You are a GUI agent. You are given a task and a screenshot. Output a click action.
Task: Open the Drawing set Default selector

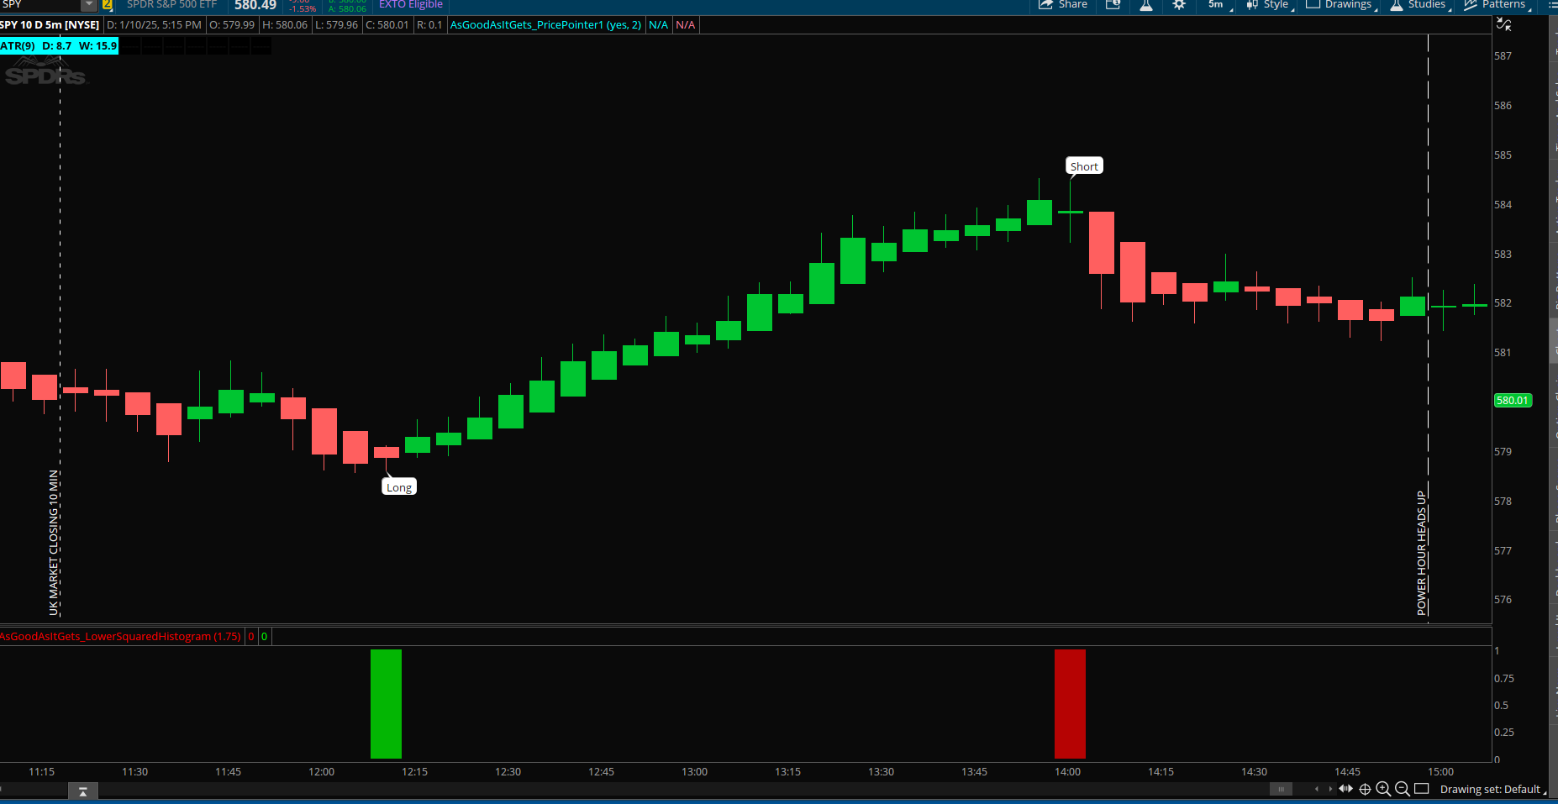pos(1492,790)
